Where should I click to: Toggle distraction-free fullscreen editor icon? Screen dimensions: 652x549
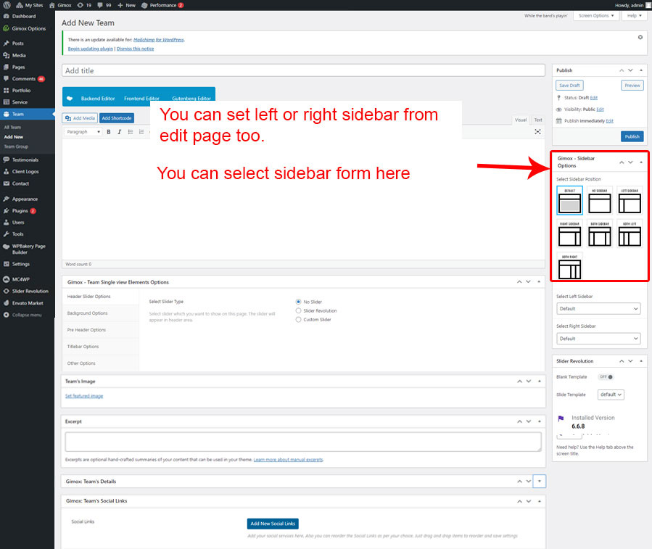coord(537,132)
